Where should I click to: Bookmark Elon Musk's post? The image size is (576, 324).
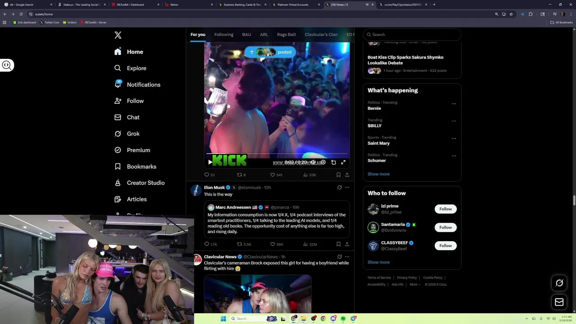click(x=338, y=244)
